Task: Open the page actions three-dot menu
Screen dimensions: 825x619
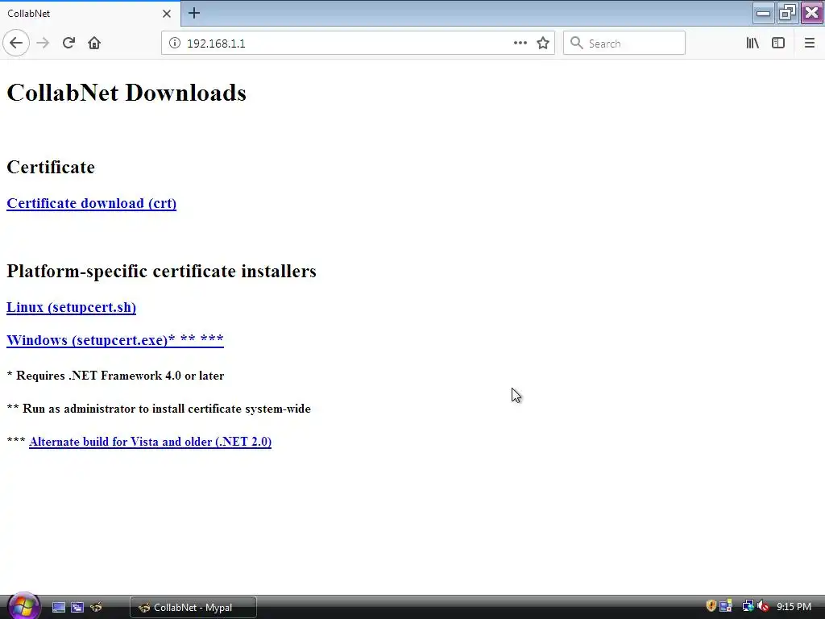Action: 520,44
